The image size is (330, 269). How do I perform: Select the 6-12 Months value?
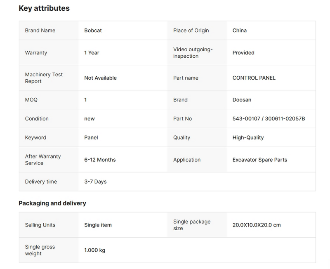[100, 160]
